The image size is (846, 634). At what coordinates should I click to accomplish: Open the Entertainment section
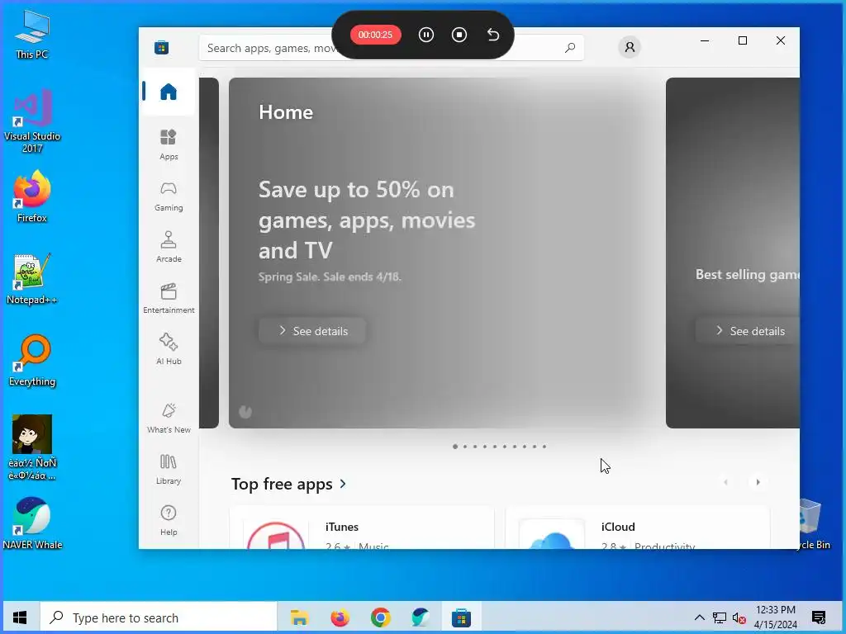pos(169,298)
